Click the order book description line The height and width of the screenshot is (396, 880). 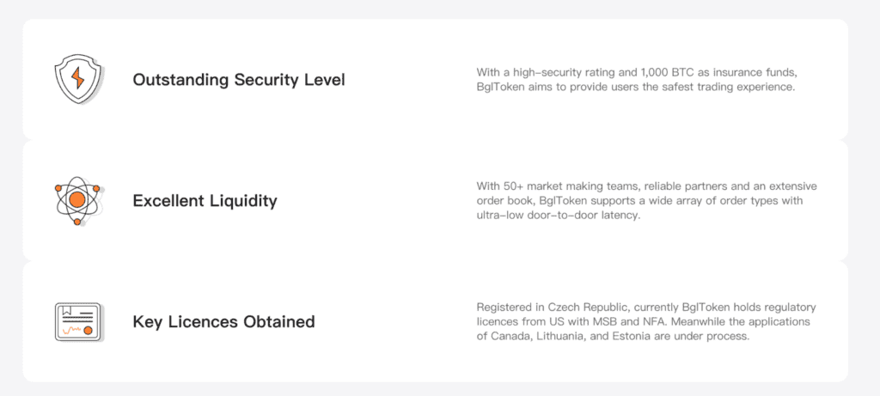pyautogui.click(x=639, y=201)
